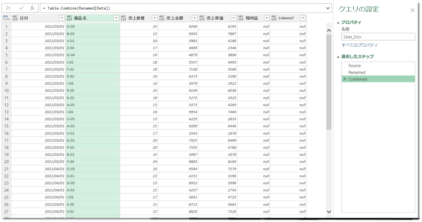Click 売上金額 value 9246
The height and width of the screenshot is (222, 422).
(x=178, y=26)
